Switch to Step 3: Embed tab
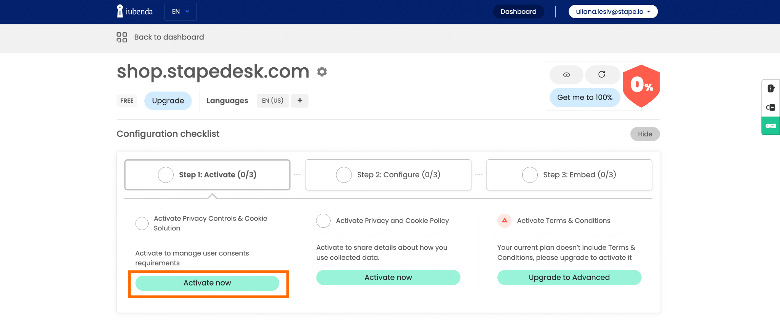 569,175
